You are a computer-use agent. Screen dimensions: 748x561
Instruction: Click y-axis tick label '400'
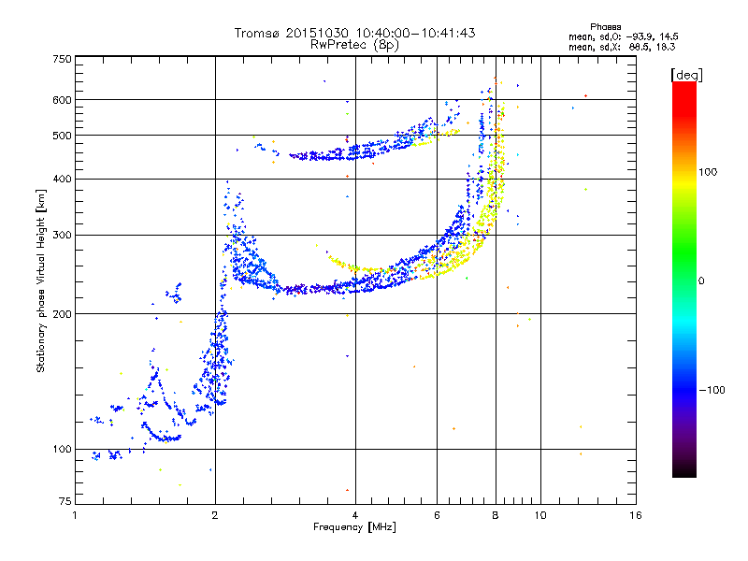(62, 179)
